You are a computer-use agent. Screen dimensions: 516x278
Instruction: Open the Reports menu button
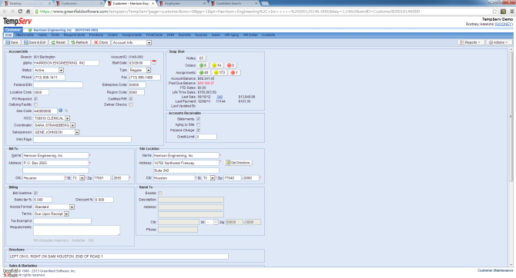click(x=471, y=42)
